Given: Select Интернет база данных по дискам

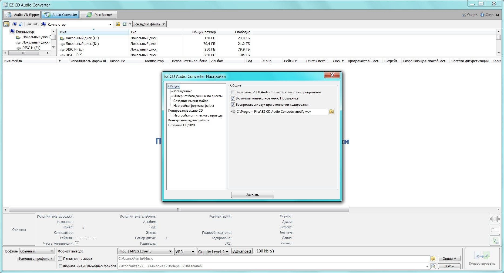Looking at the screenshot, I should point(198,96).
